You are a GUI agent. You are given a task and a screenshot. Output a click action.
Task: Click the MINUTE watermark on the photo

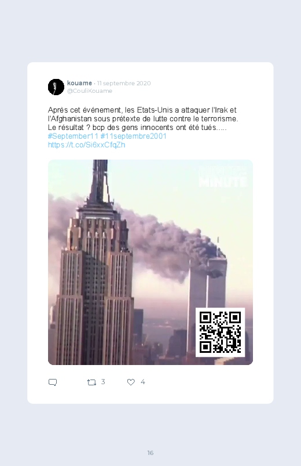click(x=222, y=182)
